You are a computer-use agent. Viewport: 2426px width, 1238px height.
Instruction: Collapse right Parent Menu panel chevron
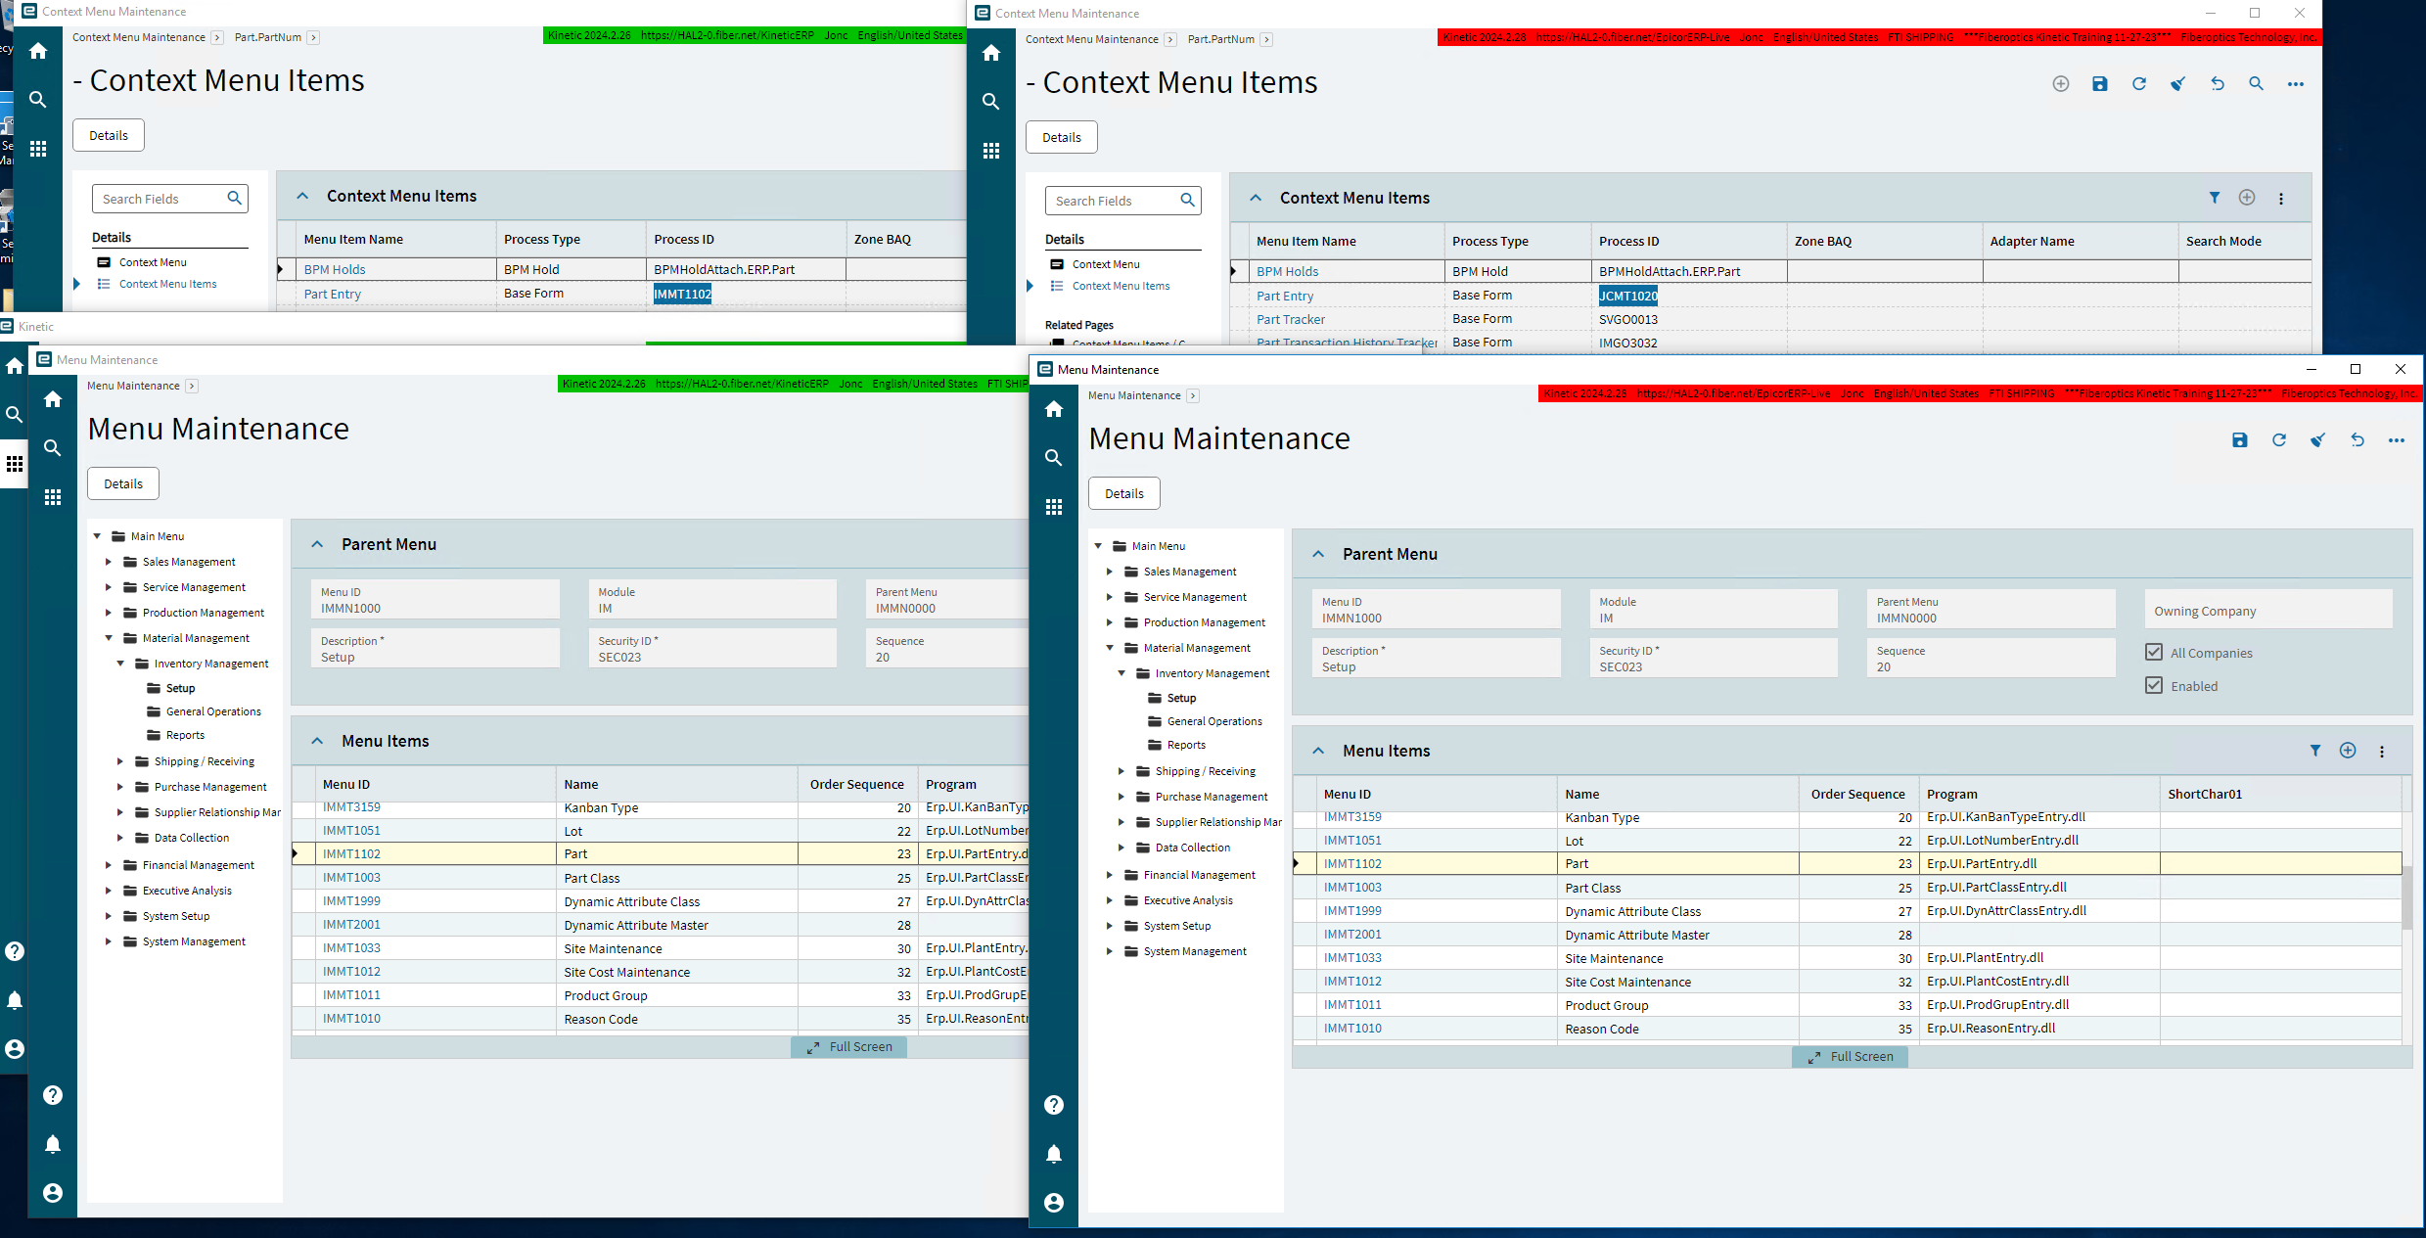[1318, 554]
